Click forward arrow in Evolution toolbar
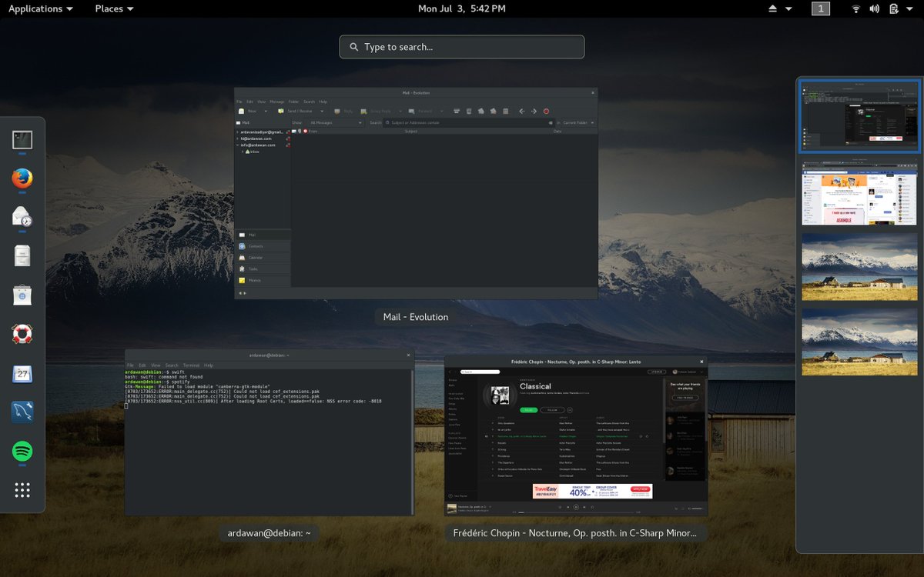This screenshot has height=577, width=924. tap(534, 111)
